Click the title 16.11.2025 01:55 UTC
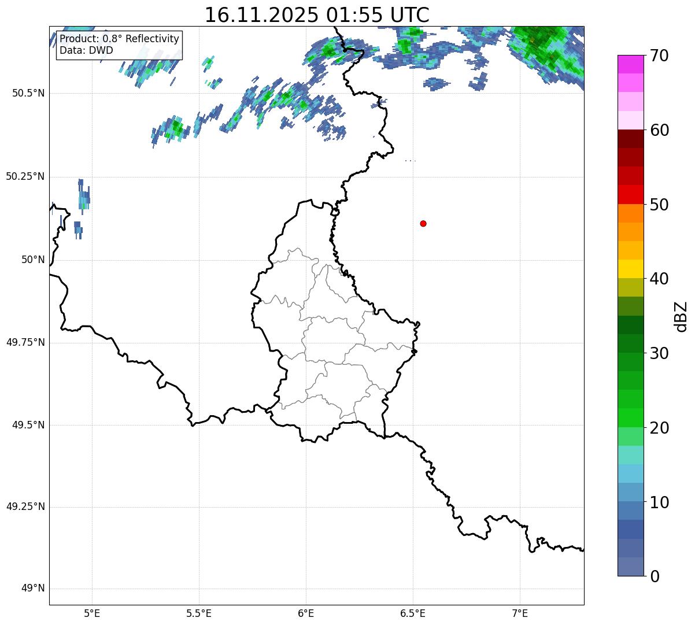This screenshot has height=625, width=695. (x=317, y=14)
